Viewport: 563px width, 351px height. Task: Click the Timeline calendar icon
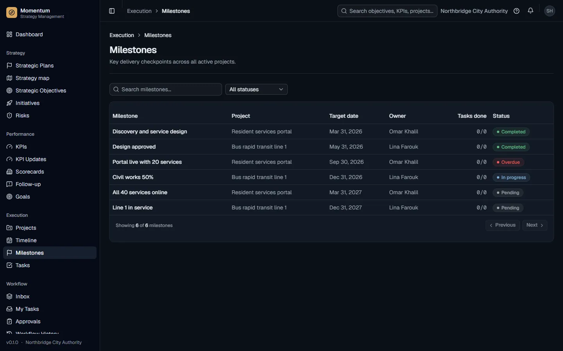point(9,240)
